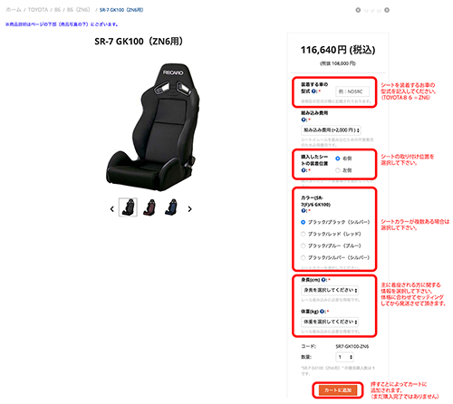Open help icon for seat mounting position
This screenshot has width=453, height=404.
pos(304,170)
